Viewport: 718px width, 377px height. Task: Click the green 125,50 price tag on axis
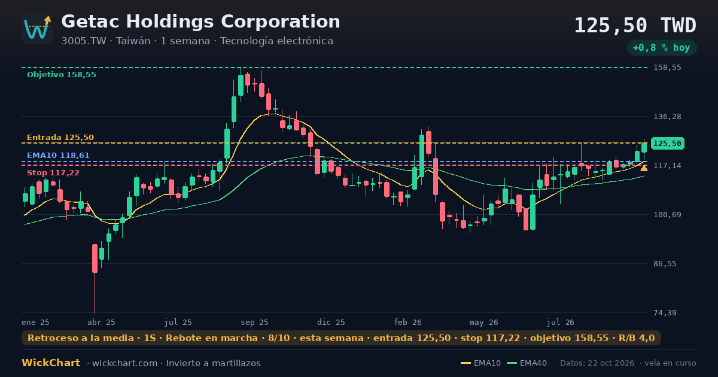[667, 144]
